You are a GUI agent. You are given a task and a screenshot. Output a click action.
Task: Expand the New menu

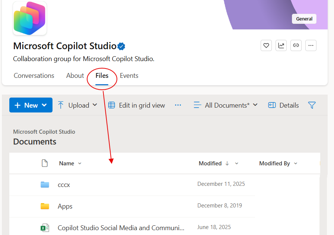pyautogui.click(x=31, y=105)
